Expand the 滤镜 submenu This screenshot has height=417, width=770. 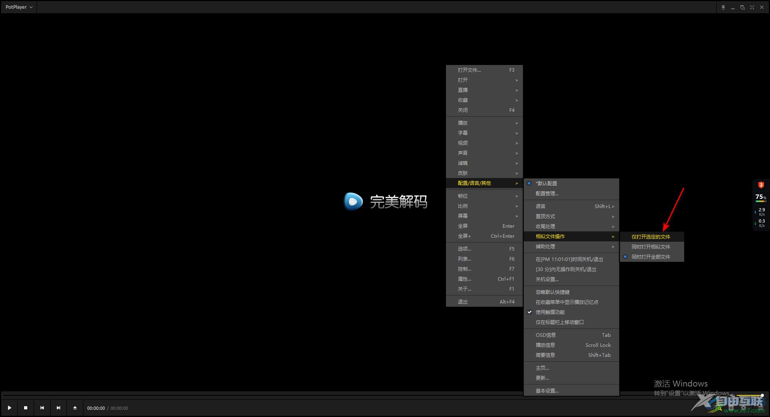click(x=484, y=163)
